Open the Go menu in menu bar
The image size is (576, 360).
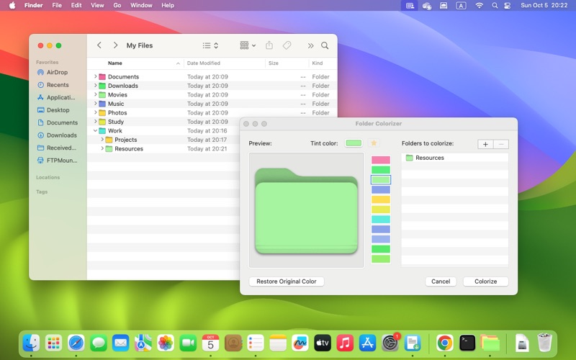coord(117,5)
